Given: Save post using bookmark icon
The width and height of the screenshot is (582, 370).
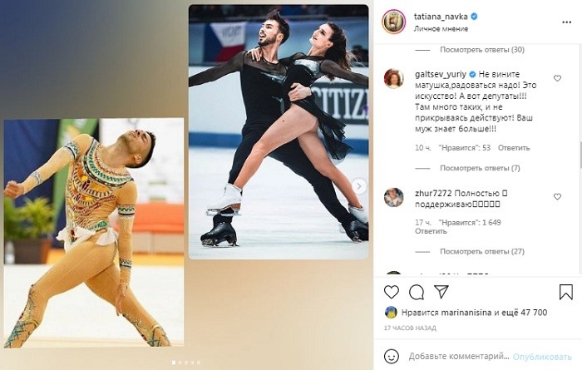Looking at the screenshot, I should [565, 292].
